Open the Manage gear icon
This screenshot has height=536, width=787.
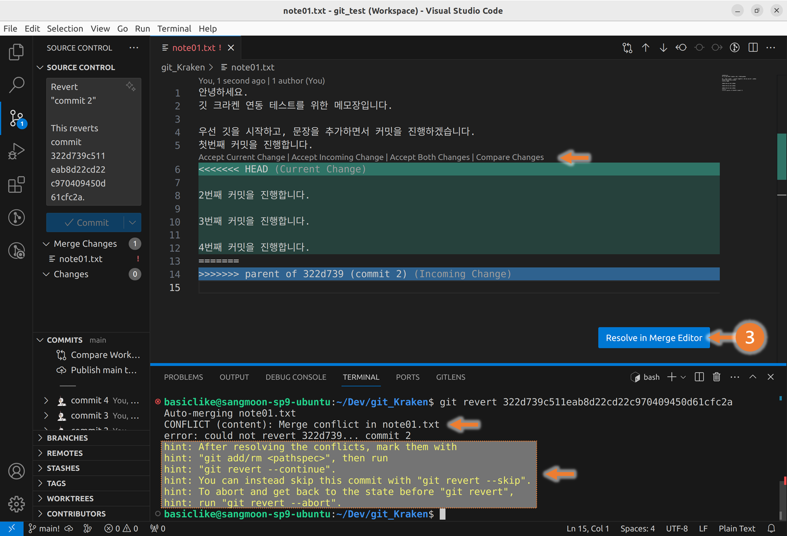click(x=16, y=504)
